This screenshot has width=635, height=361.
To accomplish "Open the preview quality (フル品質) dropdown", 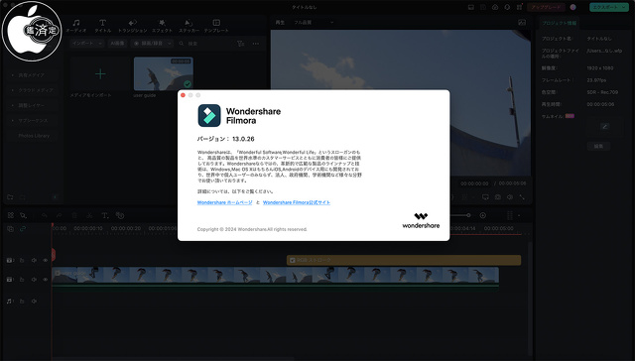I will pos(314,22).
